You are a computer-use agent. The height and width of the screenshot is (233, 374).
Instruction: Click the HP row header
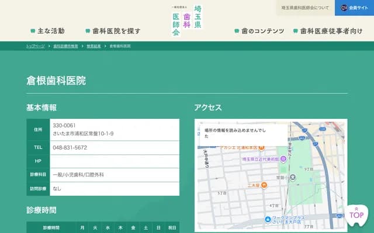tap(38, 161)
